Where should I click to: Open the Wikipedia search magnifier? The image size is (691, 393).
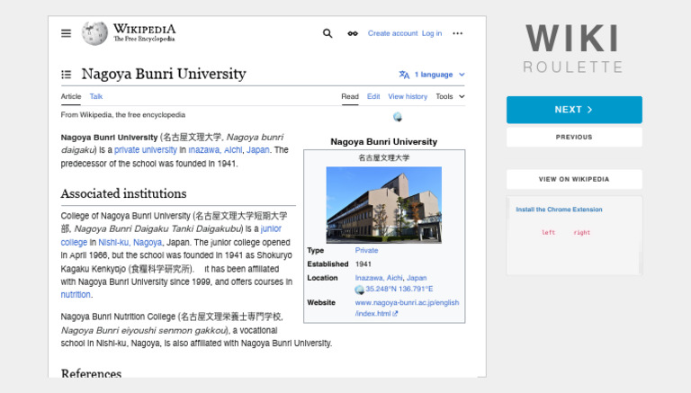(x=328, y=33)
